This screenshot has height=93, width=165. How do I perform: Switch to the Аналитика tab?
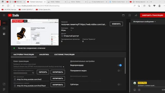tap(44, 55)
